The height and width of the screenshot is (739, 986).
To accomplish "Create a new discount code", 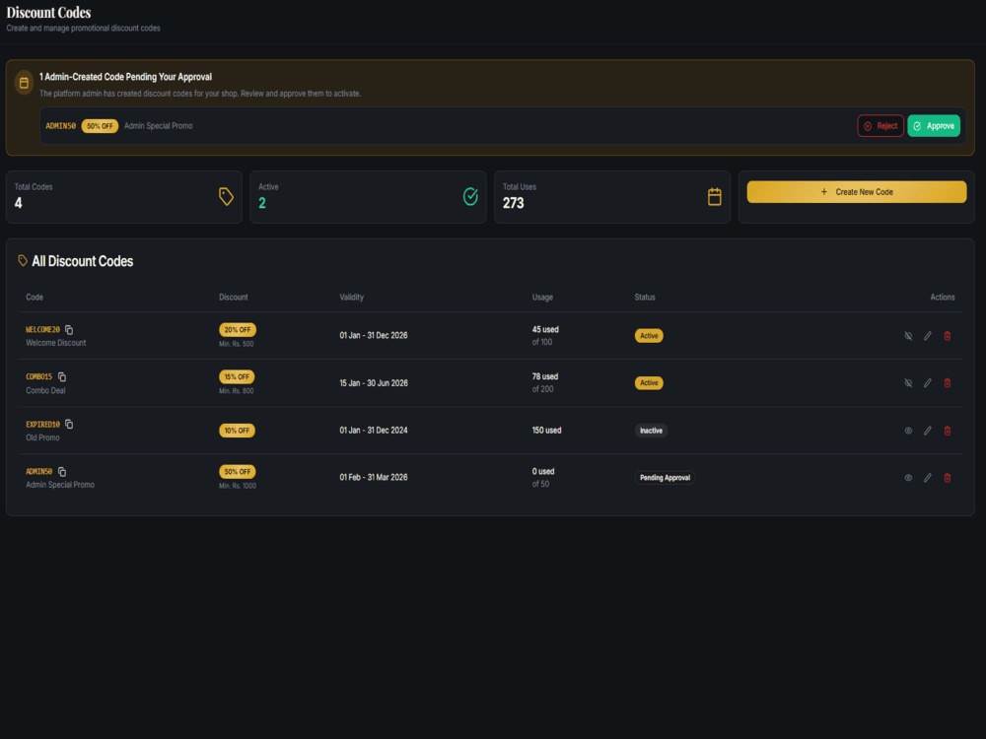I will coord(857,192).
